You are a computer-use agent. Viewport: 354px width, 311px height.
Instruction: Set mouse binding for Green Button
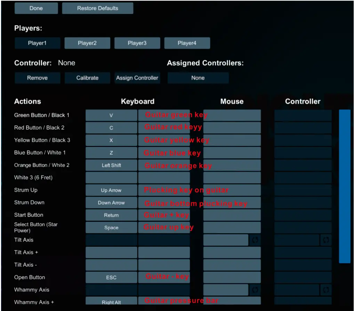[232, 115]
